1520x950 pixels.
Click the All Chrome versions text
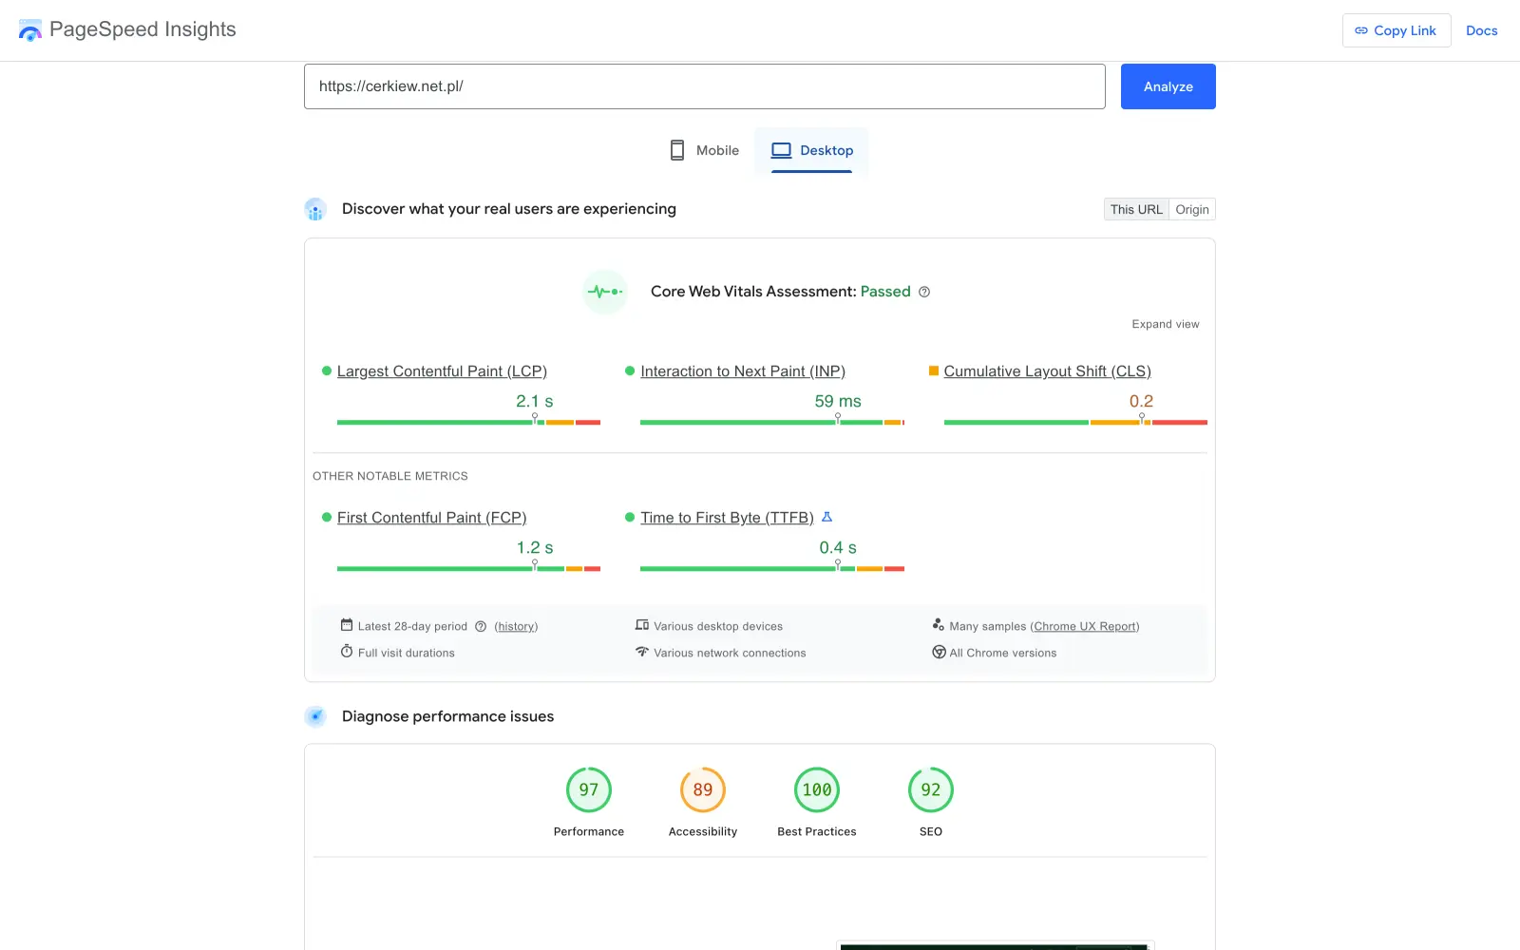click(x=1003, y=653)
